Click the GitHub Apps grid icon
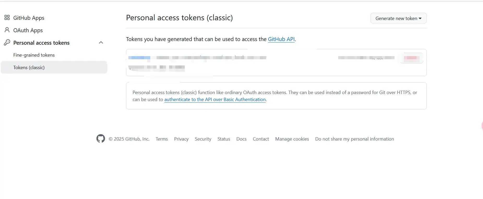Screen dimensions: 483x199 7,18
